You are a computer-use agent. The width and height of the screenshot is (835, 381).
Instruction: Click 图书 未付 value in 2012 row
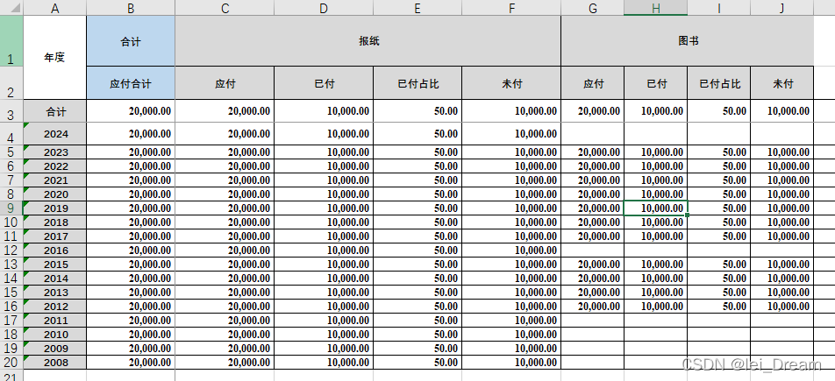point(781,306)
